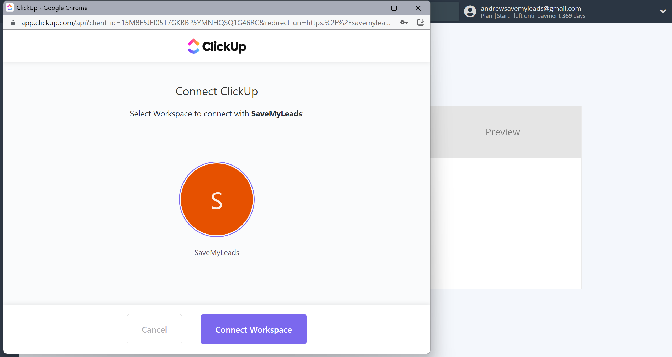Select the SaveMyLeads workspace avatar
Screen dimensions: 672x357
click(x=217, y=199)
